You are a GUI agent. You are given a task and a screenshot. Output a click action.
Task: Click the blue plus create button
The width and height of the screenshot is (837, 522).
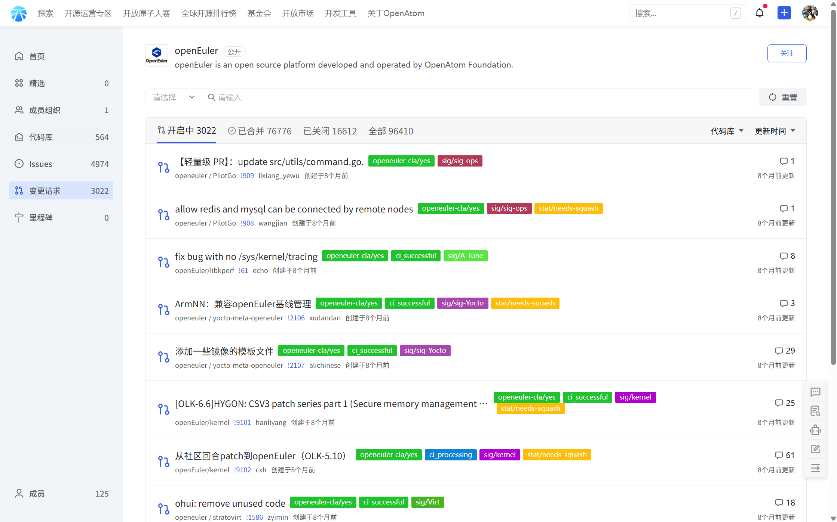[x=784, y=13]
